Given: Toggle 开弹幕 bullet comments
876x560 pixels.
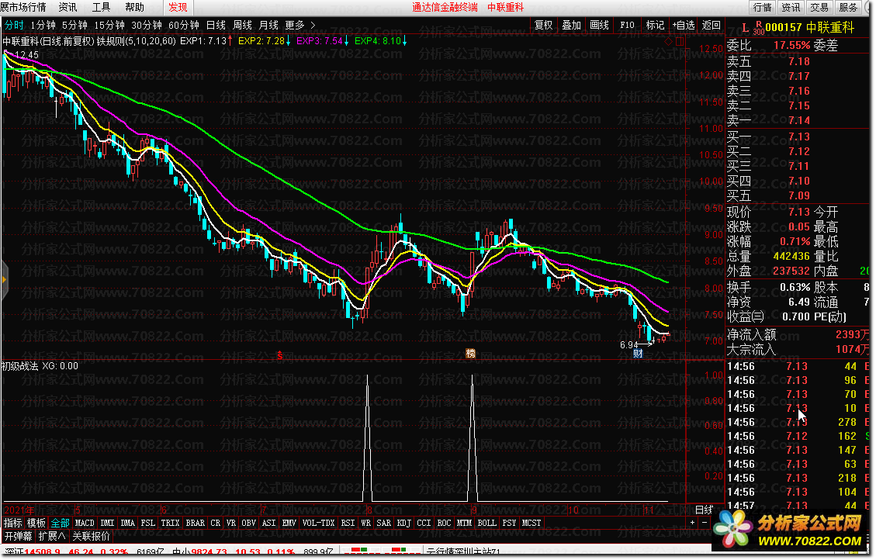Looking at the screenshot, I should pos(19,537).
